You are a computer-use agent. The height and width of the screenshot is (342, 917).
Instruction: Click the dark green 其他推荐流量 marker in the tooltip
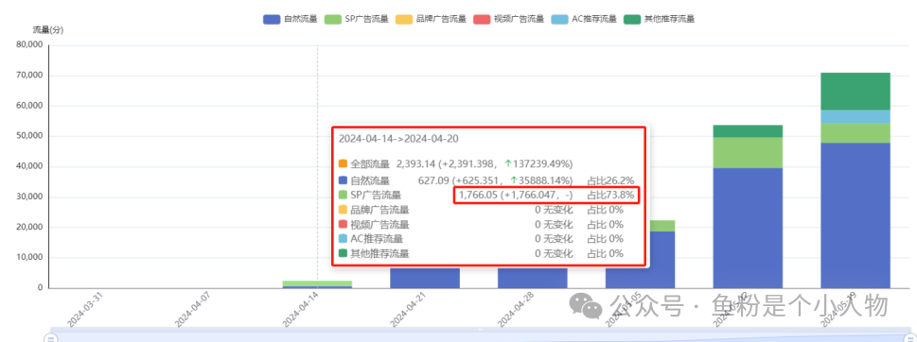point(343,253)
